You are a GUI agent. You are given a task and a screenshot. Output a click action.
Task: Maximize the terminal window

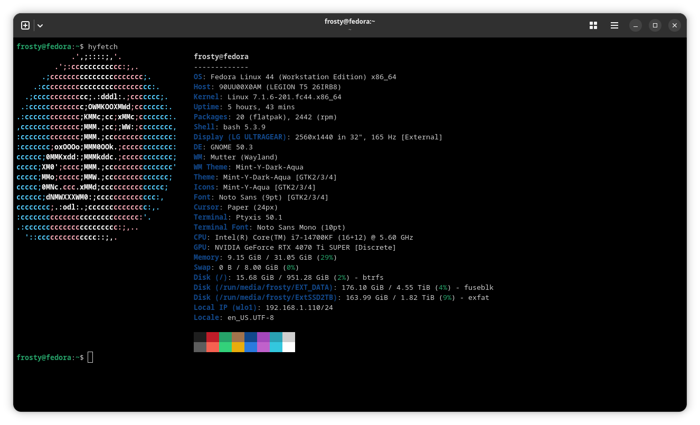655,25
